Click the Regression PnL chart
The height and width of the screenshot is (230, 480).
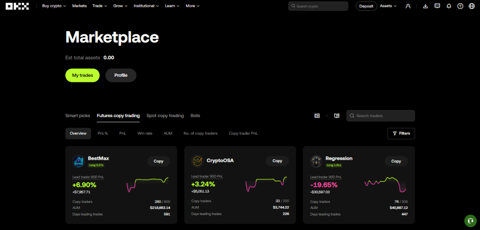pos(385,185)
